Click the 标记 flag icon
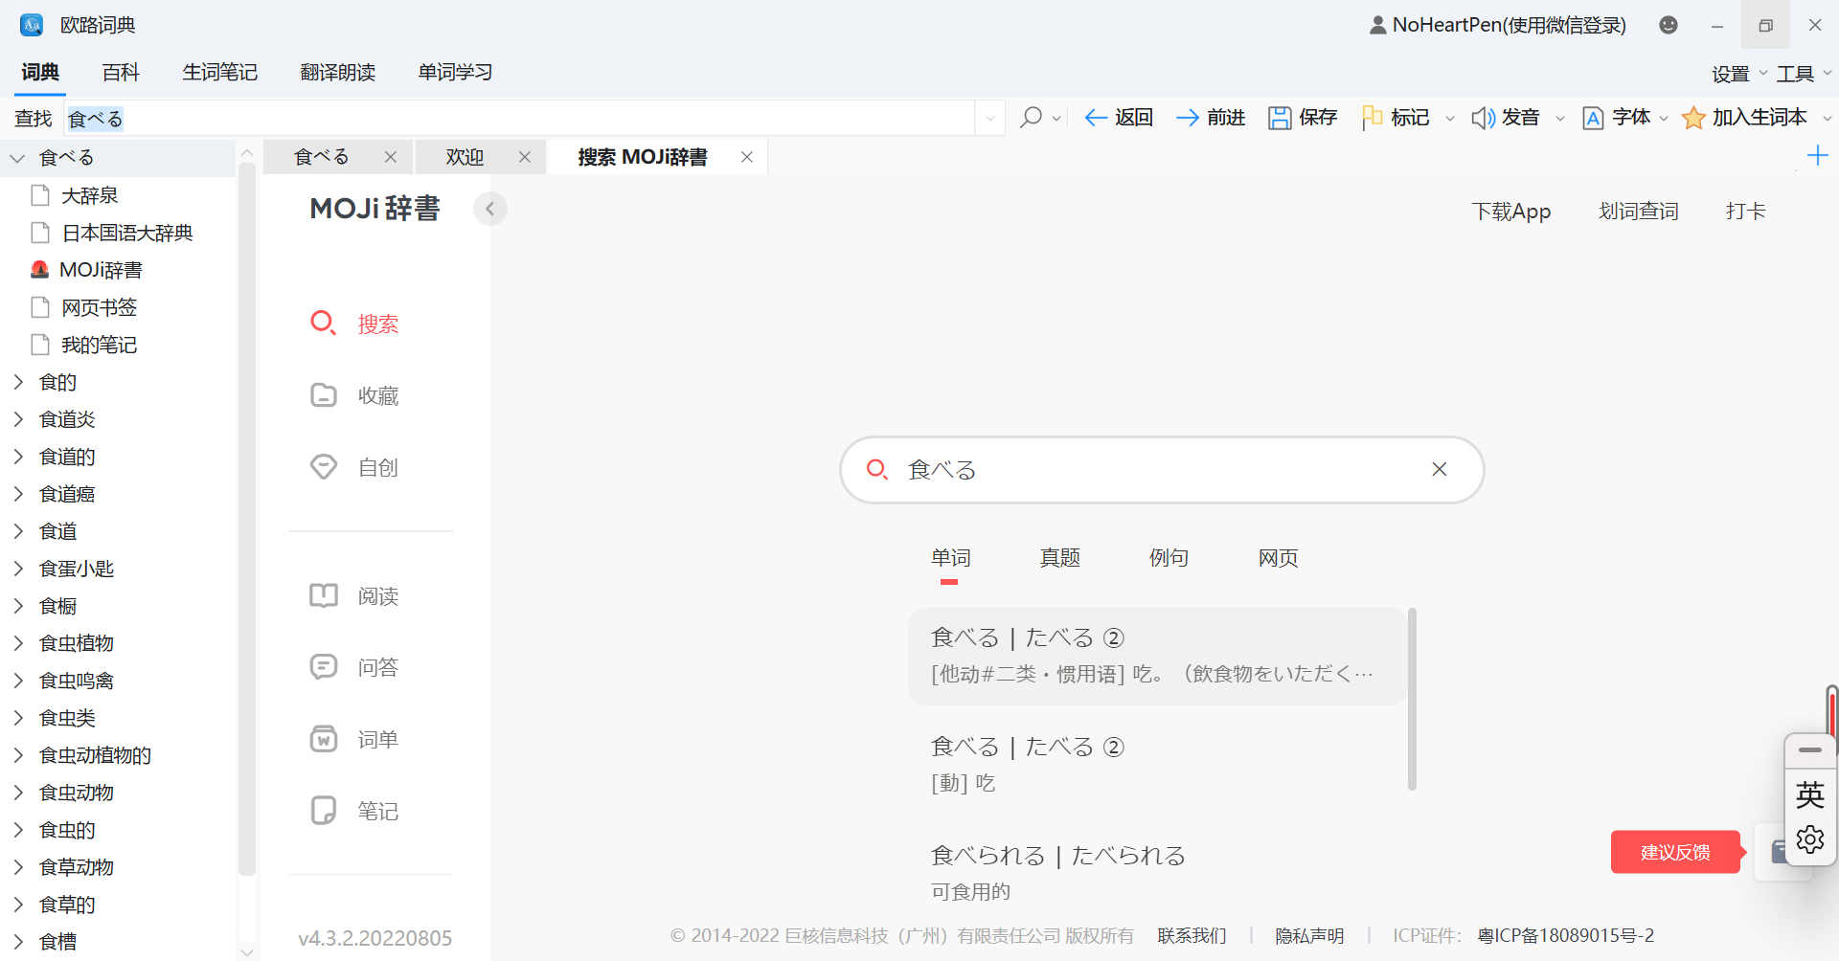The height and width of the screenshot is (961, 1839). [x=1372, y=118]
